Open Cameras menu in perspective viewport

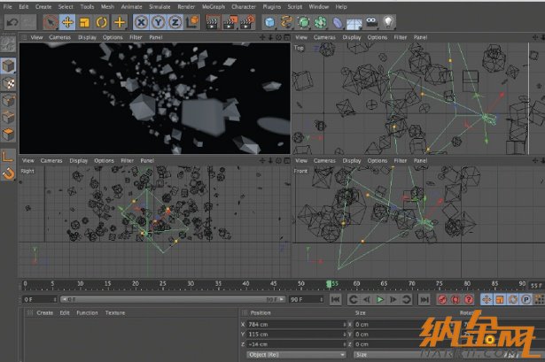[59, 37]
